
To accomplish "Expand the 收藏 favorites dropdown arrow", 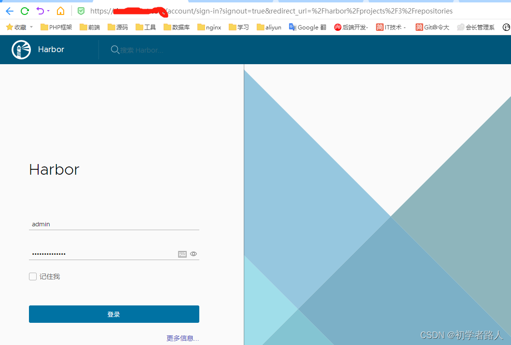I will tap(31, 27).
